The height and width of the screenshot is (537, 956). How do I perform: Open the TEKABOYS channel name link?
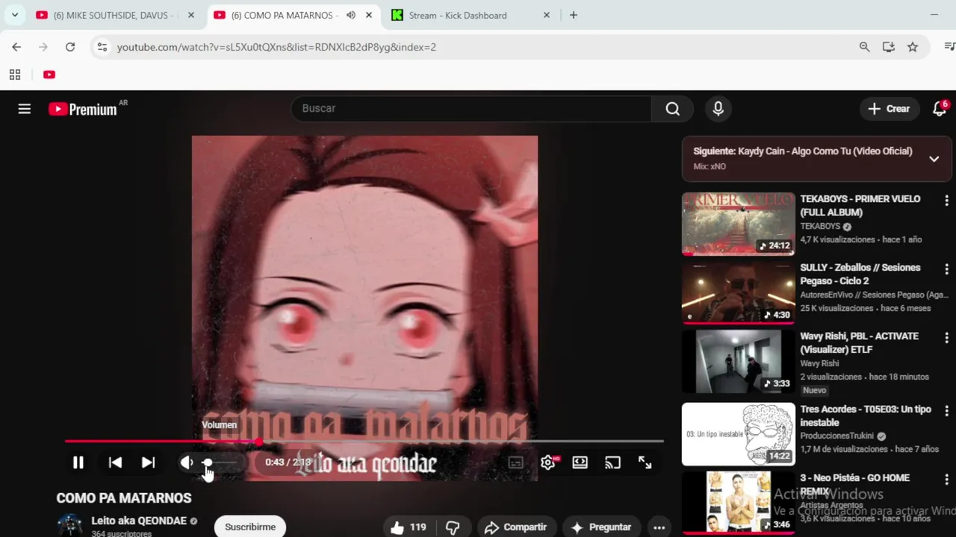click(x=820, y=226)
